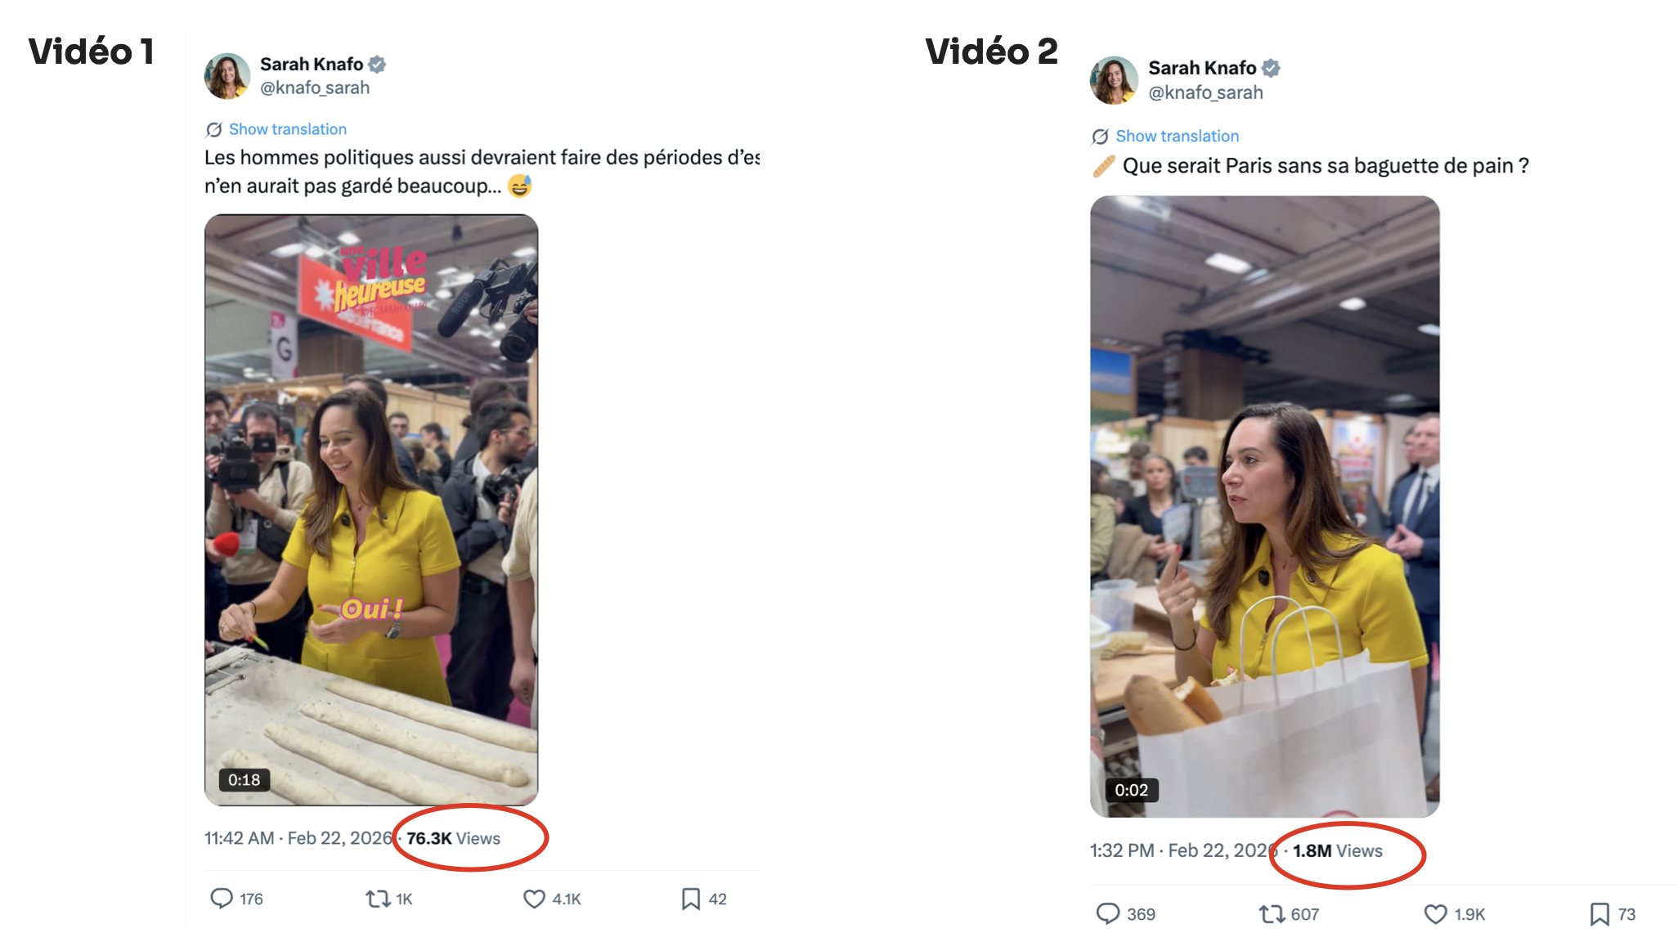Click the 1.8M Views count
1678x942 pixels.
[1337, 850]
